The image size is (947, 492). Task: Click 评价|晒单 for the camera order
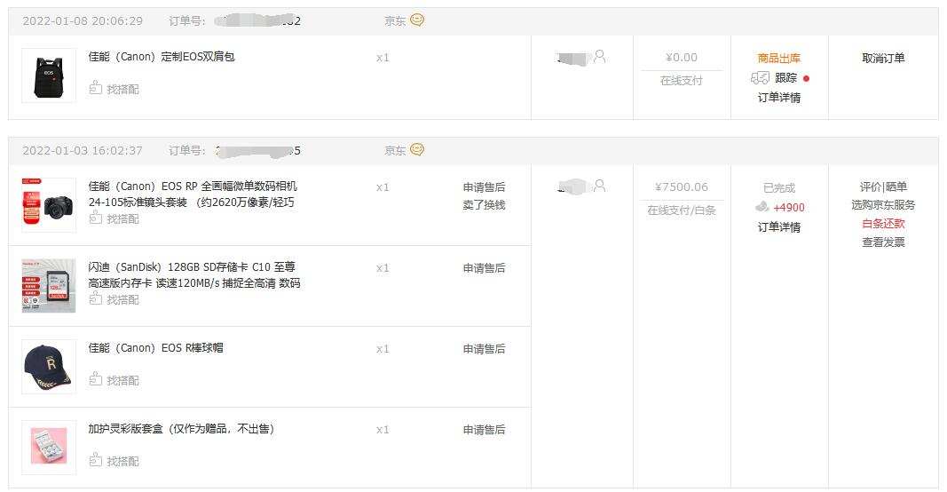(883, 186)
